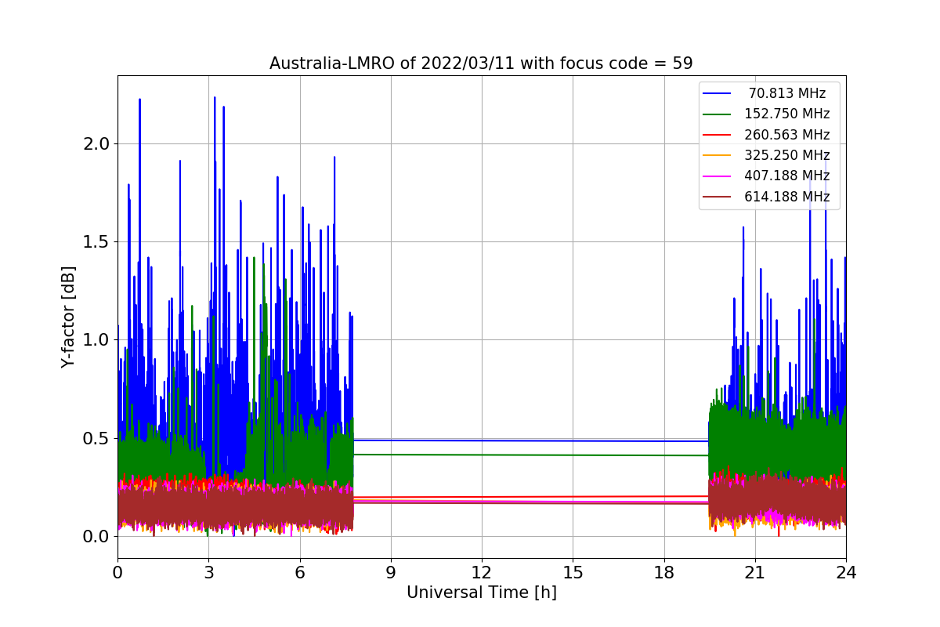This screenshot has height=627, width=940.
Task: Click the x-axis tick label '3'
Action: pyautogui.click(x=208, y=573)
